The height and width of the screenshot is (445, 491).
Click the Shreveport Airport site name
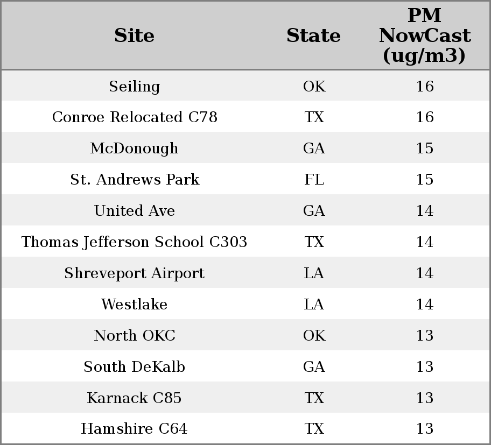point(135,273)
